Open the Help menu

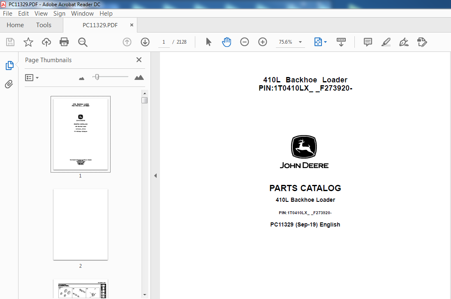(106, 14)
